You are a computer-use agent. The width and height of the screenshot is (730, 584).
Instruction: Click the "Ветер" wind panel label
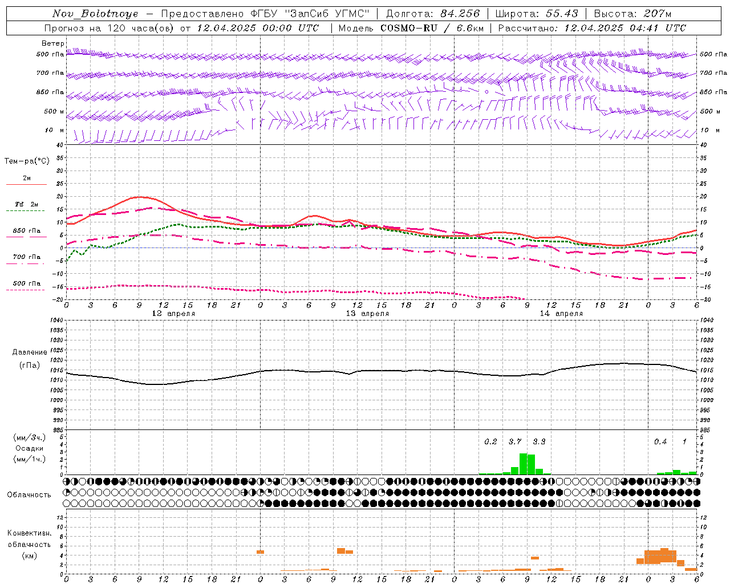pos(53,43)
